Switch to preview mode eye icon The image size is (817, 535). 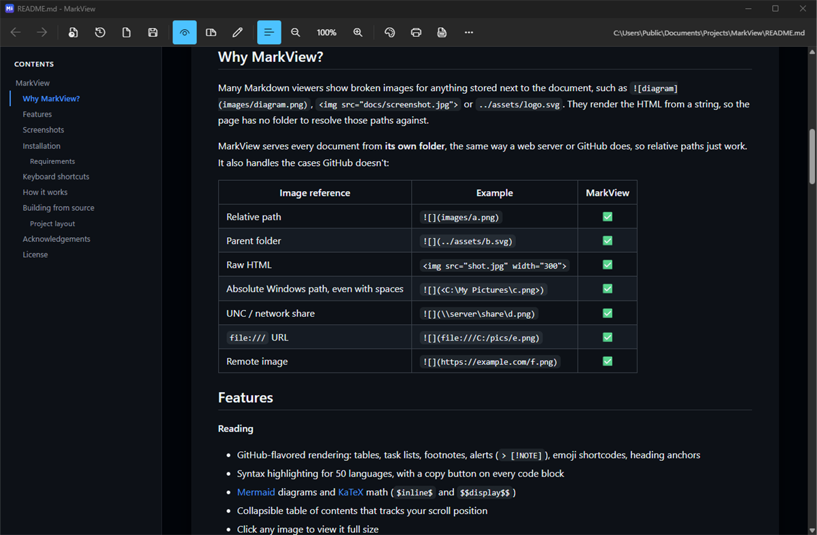184,33
